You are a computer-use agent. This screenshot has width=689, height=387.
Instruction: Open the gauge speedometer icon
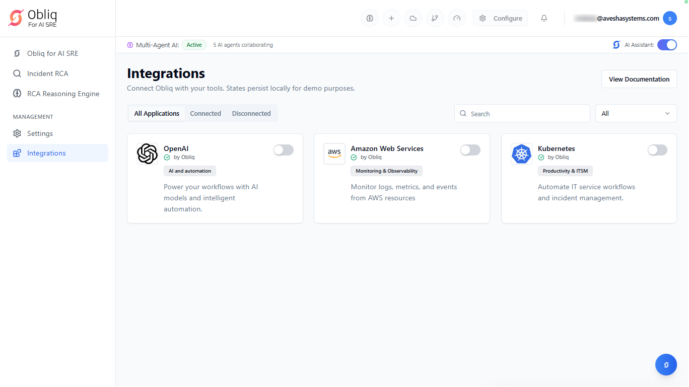coord(457,19)
